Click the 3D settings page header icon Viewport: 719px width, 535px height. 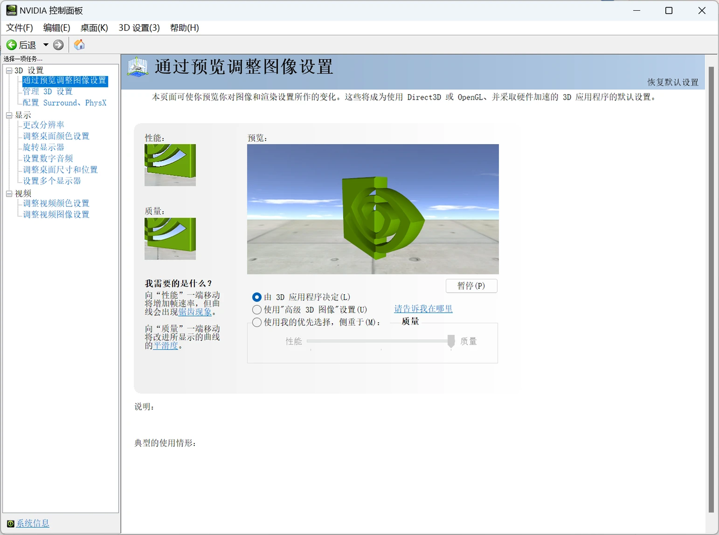point(138,67)
